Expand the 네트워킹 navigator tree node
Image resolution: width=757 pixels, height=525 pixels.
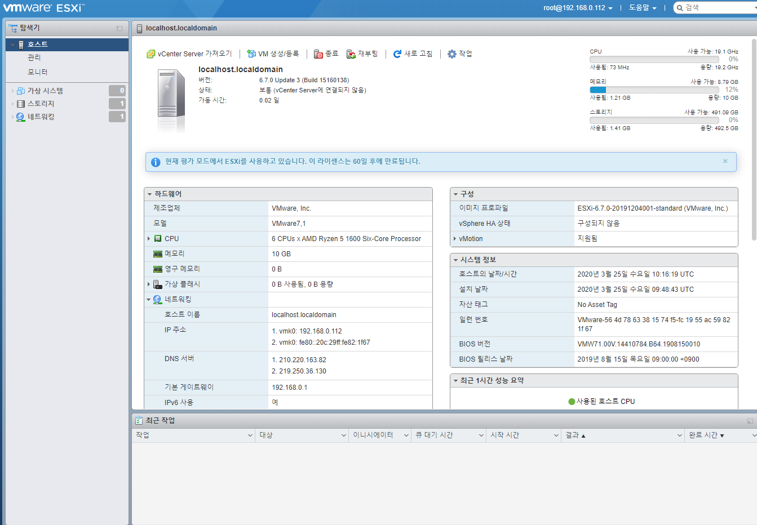(13, 117)
